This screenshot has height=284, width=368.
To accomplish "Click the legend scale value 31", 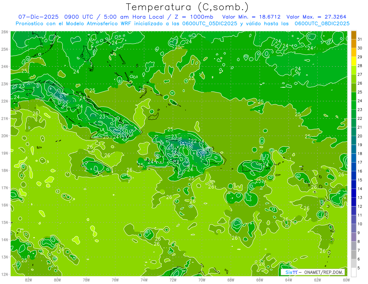I will pos(360,40).
